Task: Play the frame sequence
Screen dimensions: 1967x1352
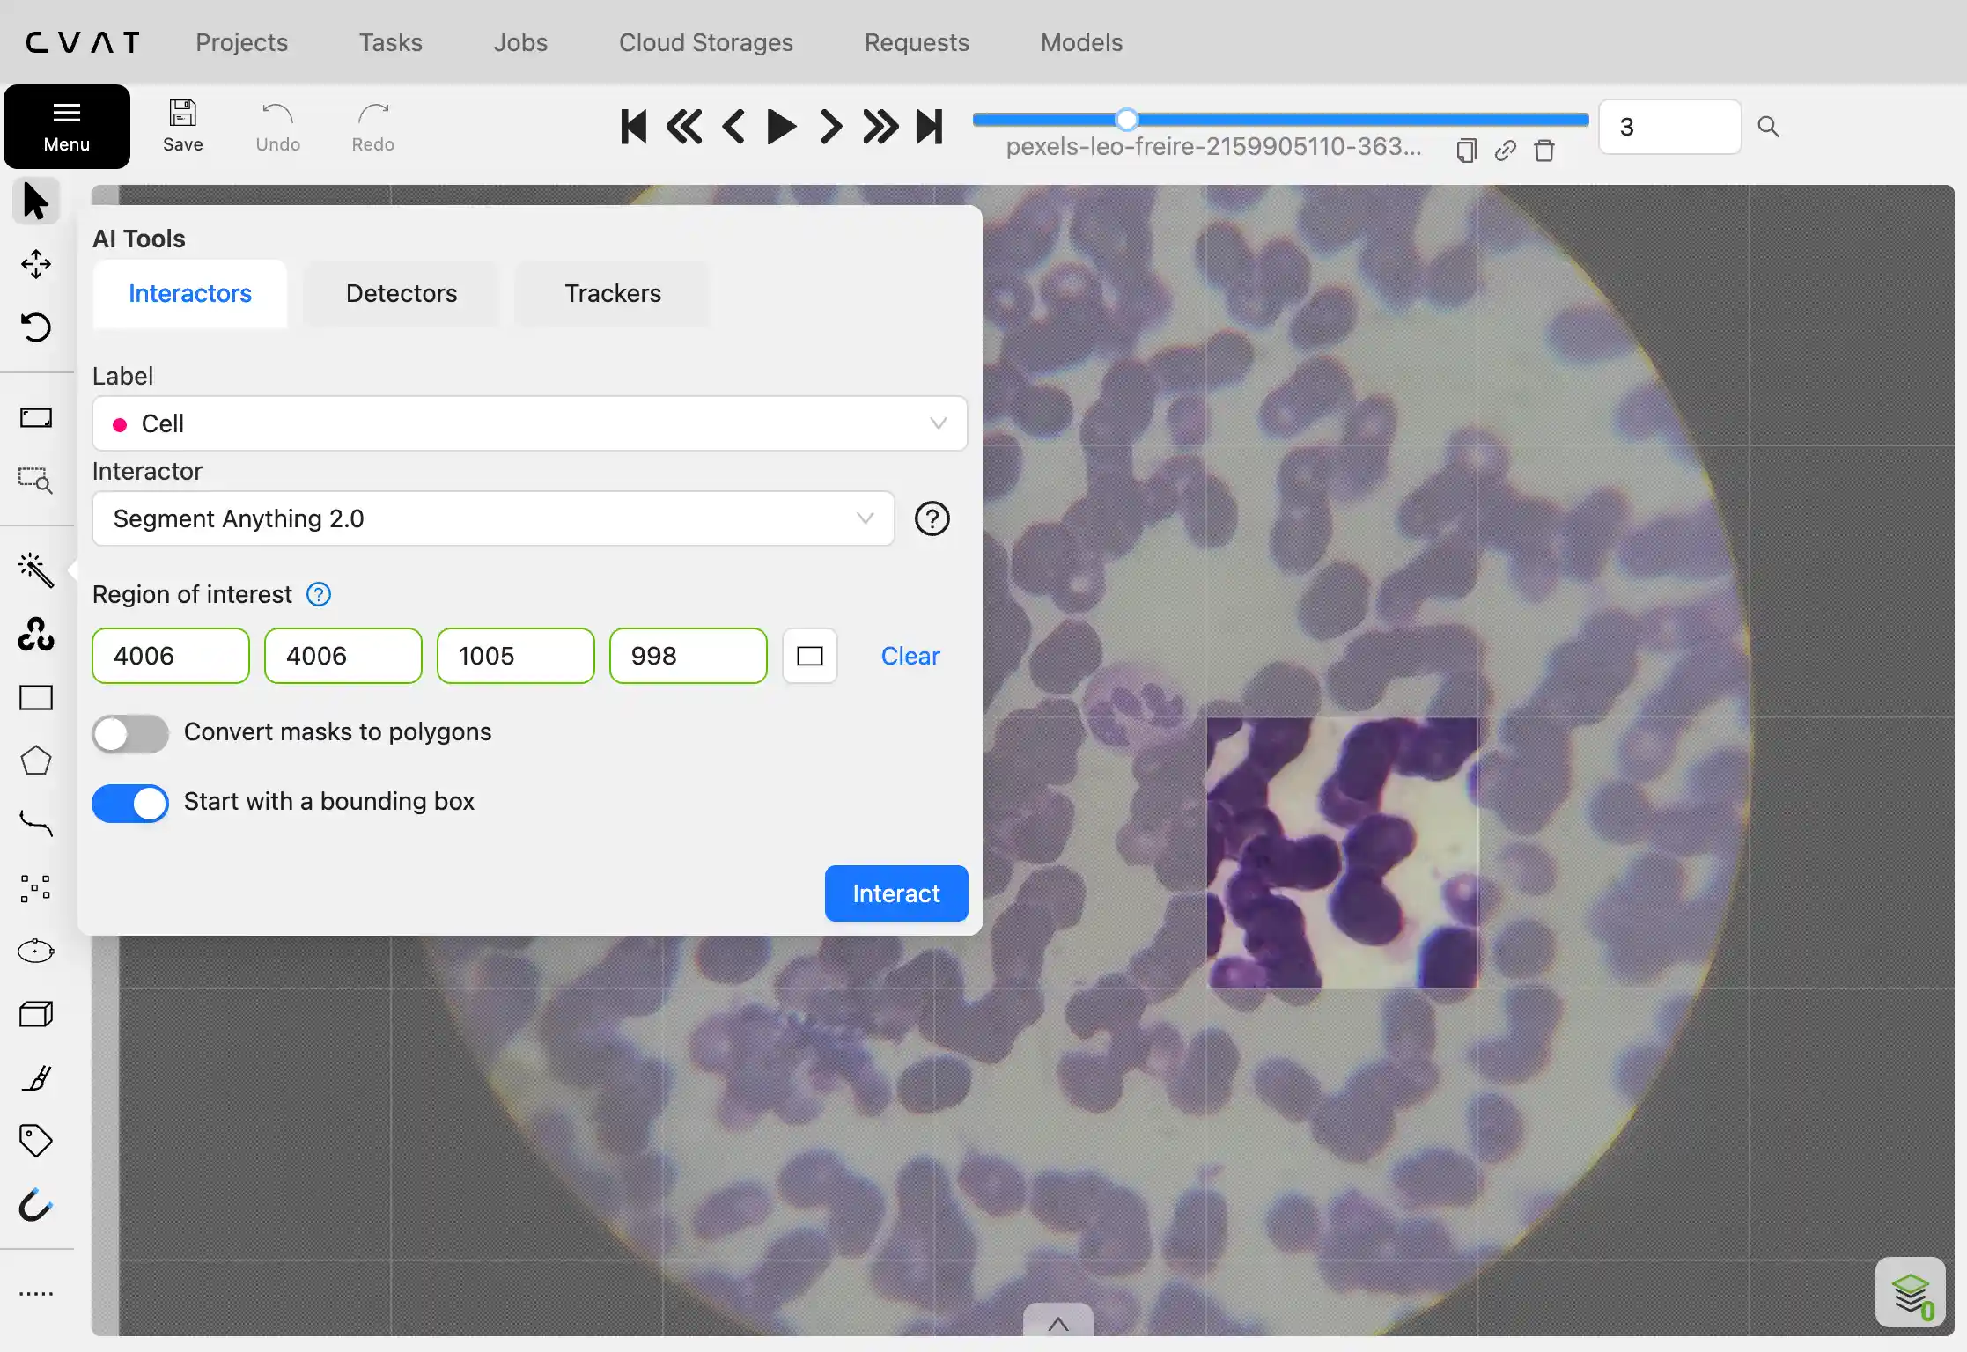Action: point(782,127)
